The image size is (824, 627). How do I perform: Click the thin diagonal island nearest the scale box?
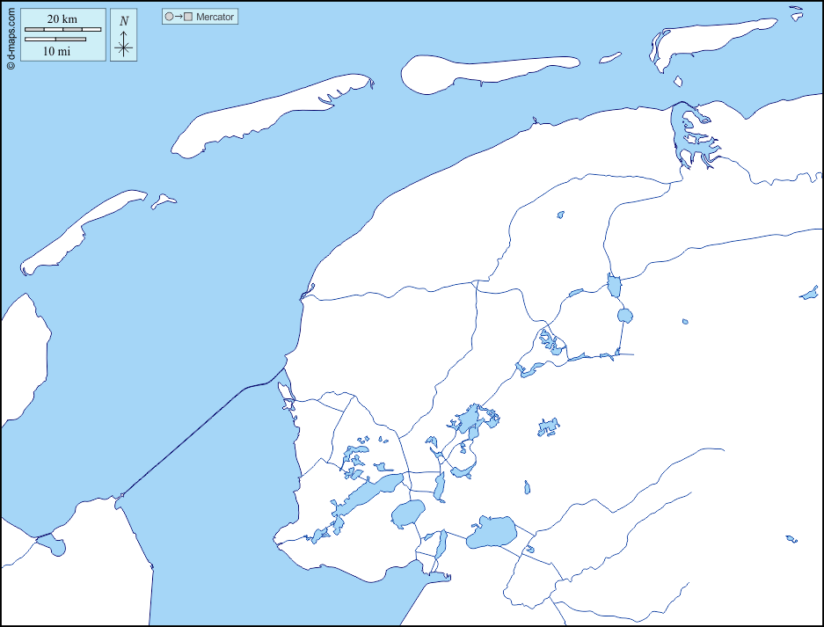[x=84, y=230]
